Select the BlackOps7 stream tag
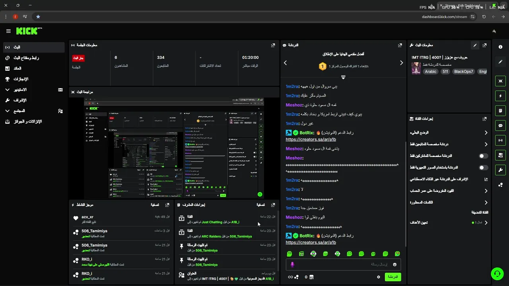 click(x=464, y=71)
